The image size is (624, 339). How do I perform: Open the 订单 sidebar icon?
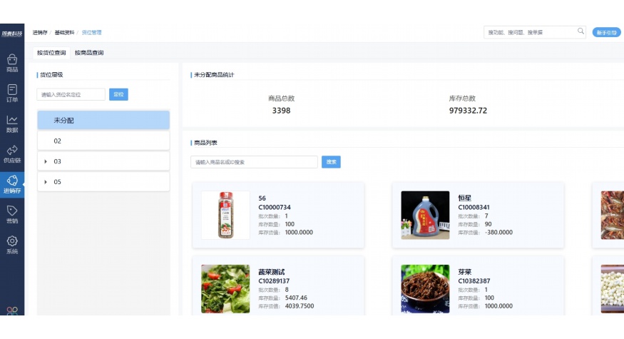(x=12, y=93)
